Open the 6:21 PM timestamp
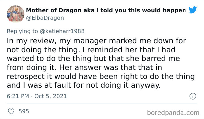The image size is (204, 119). [17, 96]
